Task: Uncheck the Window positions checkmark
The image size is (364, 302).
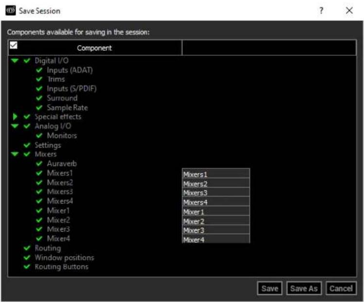Action: (27, 258)
